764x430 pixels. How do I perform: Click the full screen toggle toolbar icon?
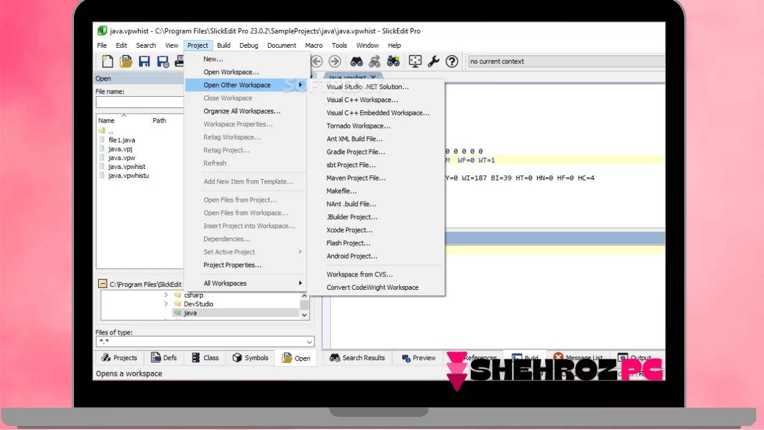(x=415, y=61)
